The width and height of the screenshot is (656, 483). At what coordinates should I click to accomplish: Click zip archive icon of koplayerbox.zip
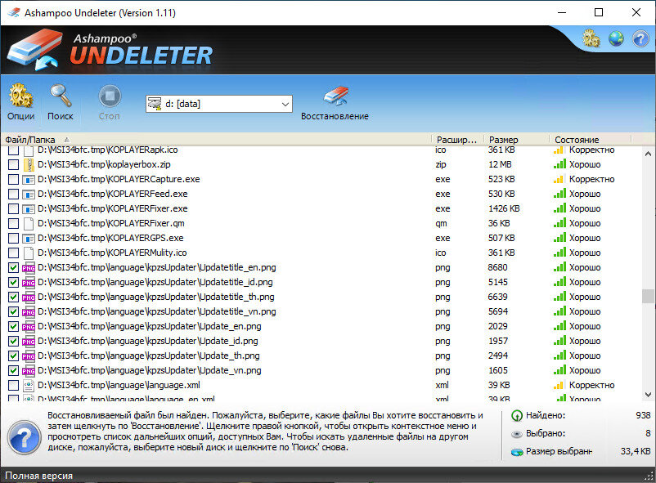[x=29, y=165]
